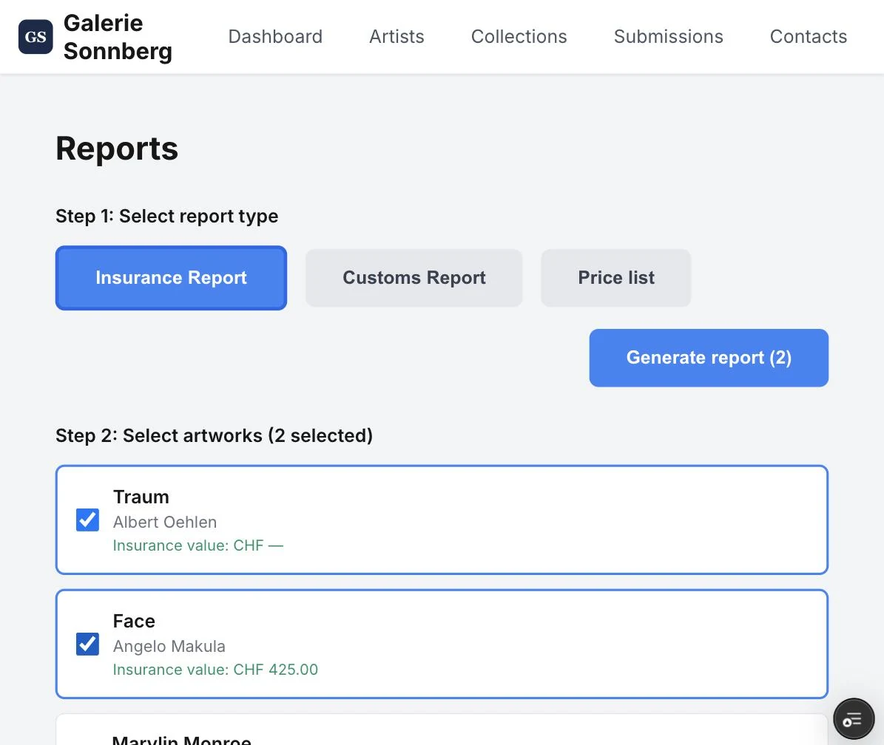
Task: Open the Collections nav item
Action: (x=519, y=37)
